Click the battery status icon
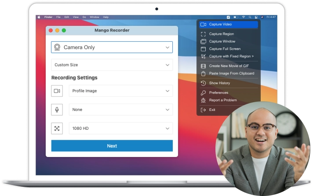Viewport: 313px width, 196px height. (236, 17)
